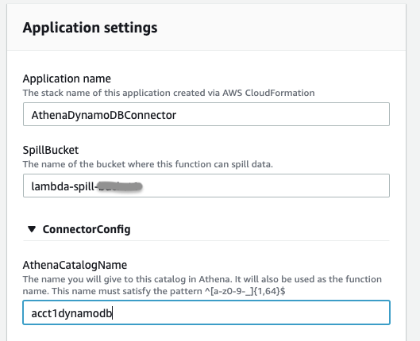Screen dimensions: 420x341
Task: Click the lambda-spill text inside SpillBucket
Action: (x=64, y=186)
